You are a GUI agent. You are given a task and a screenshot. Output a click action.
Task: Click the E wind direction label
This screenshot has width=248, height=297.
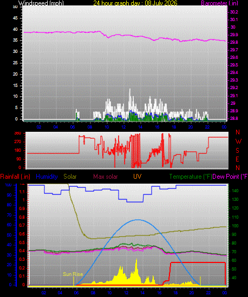click(237, 159)
